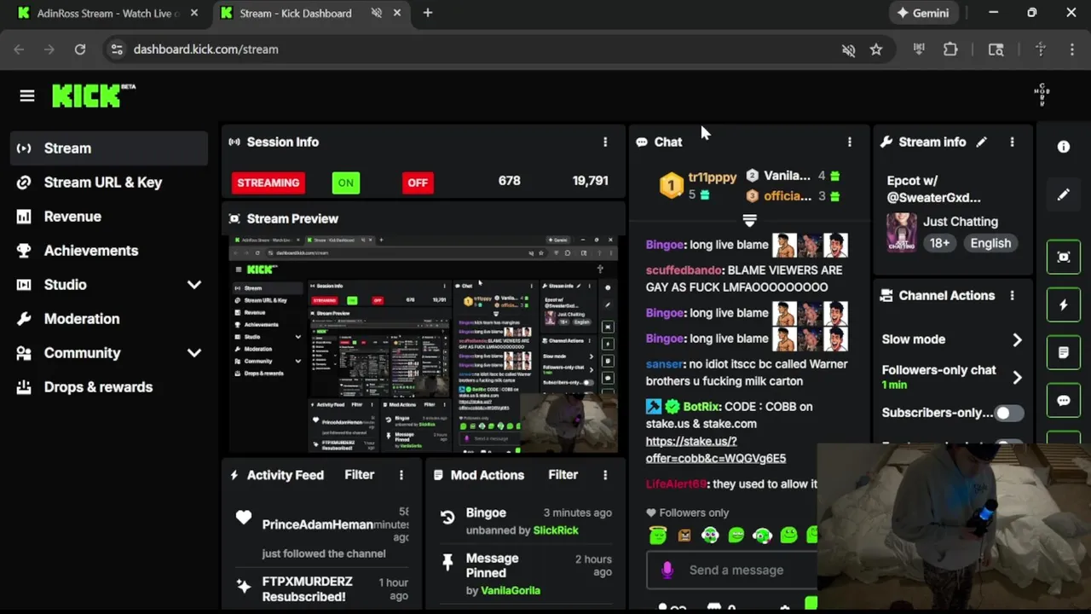Click scuffedbando username in chat
The image size is (1091, 614).
click(684, 270)
